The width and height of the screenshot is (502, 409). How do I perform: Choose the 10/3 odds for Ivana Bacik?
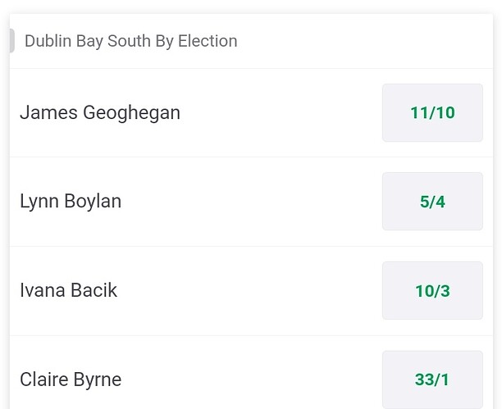click(432, 291)
